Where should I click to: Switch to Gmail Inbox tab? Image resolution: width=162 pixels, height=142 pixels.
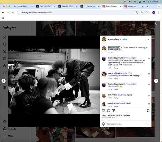pyautogui.click(x=23, y=7)
